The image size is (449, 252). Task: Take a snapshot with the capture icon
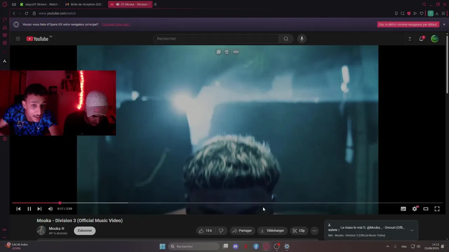(x=402, y=13)
